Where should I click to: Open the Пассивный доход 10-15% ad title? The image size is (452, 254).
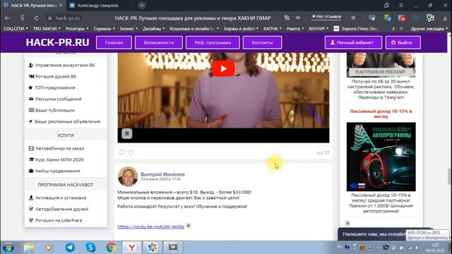click(x=381, y=114)
